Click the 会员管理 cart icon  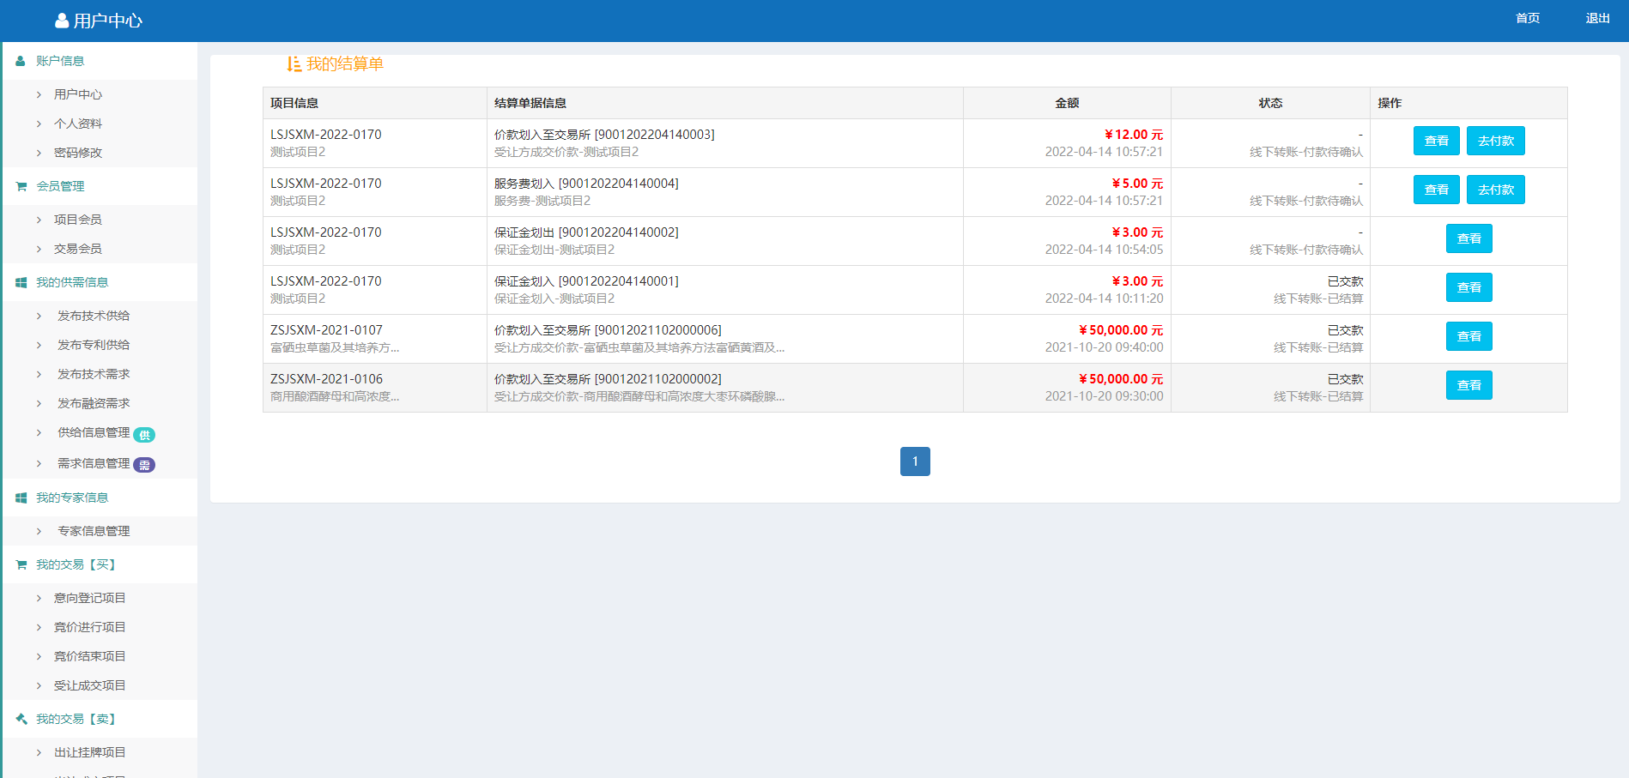click(x=21, y=186)
